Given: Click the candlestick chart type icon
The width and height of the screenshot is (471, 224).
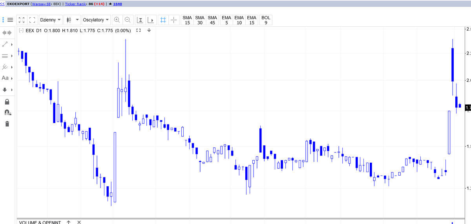Looking at the screenshot, I should (x=69, y=20).
